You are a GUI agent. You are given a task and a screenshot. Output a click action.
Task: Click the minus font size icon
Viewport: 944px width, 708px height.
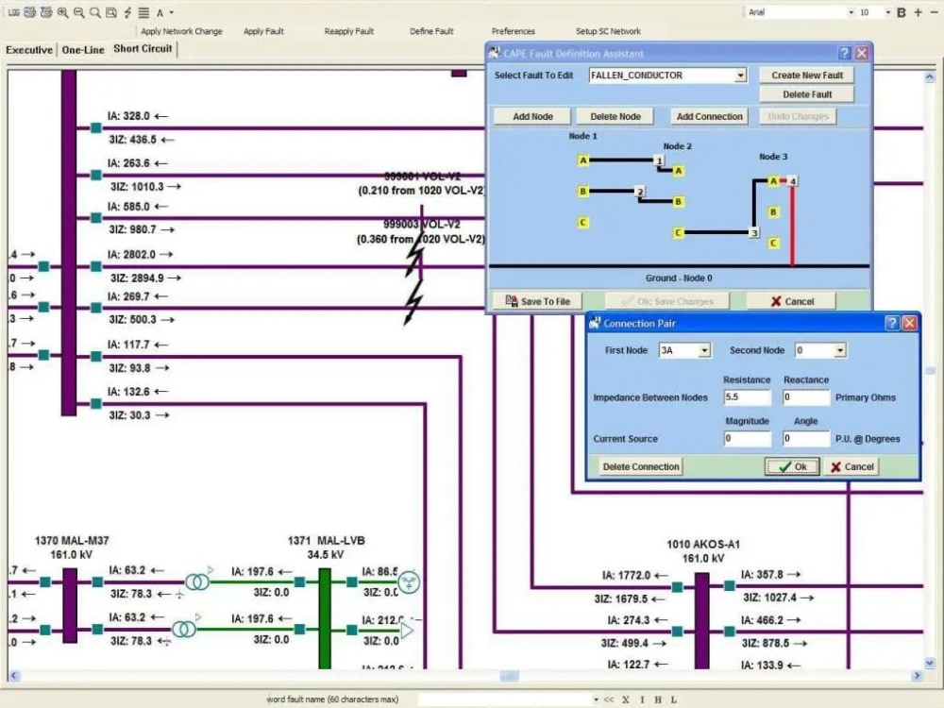coord(935,12)
